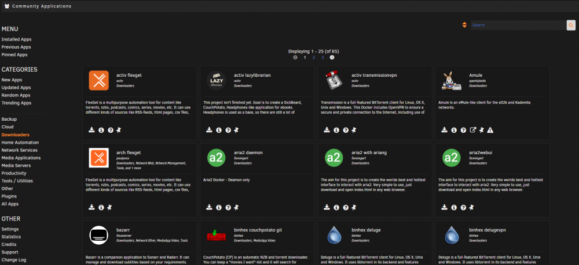Screen dimensions: 579x265
Task: Open support icon for aria2webui
Action: tap(463, 207)
